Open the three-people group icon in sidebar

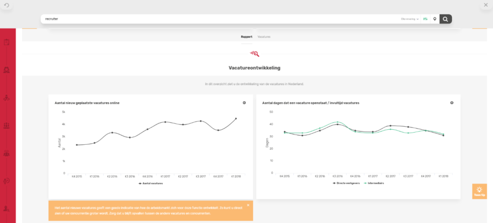click(6, 125)
